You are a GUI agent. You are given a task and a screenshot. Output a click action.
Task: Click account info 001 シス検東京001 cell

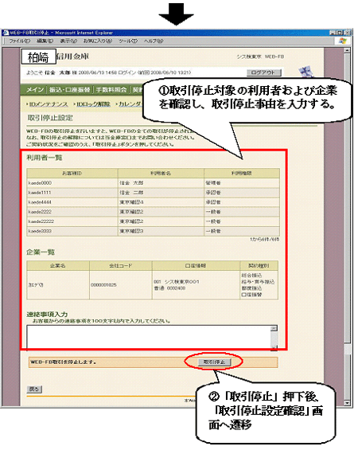177,282
